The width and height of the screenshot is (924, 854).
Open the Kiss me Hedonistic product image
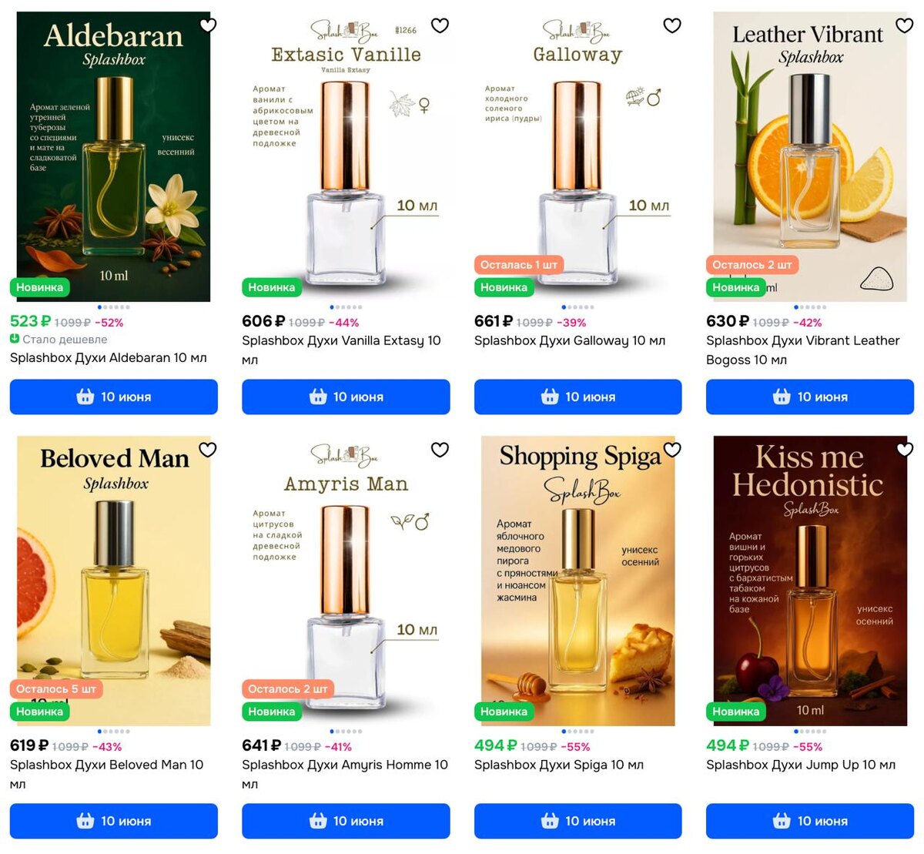click(x=810, y=581)
